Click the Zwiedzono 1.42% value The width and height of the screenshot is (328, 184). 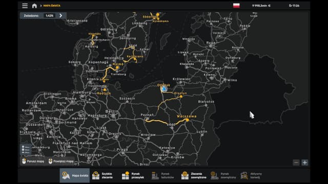coord(49,16)
